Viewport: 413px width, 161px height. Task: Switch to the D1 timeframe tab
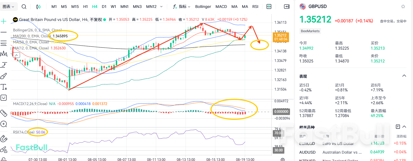click(x=104, y=7)
